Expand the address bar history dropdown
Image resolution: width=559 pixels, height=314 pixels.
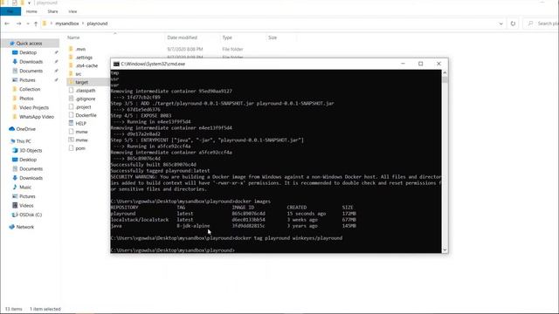500,24
